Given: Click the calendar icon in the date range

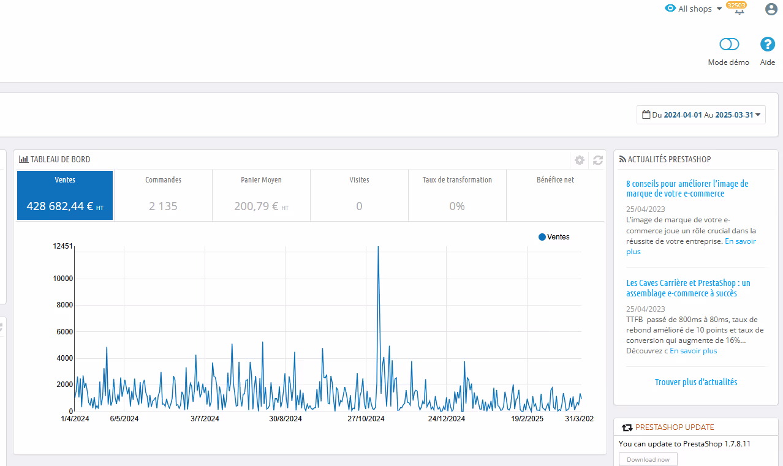Looking at the screenshot, I should pyautogui.click(x=646, y=115).
